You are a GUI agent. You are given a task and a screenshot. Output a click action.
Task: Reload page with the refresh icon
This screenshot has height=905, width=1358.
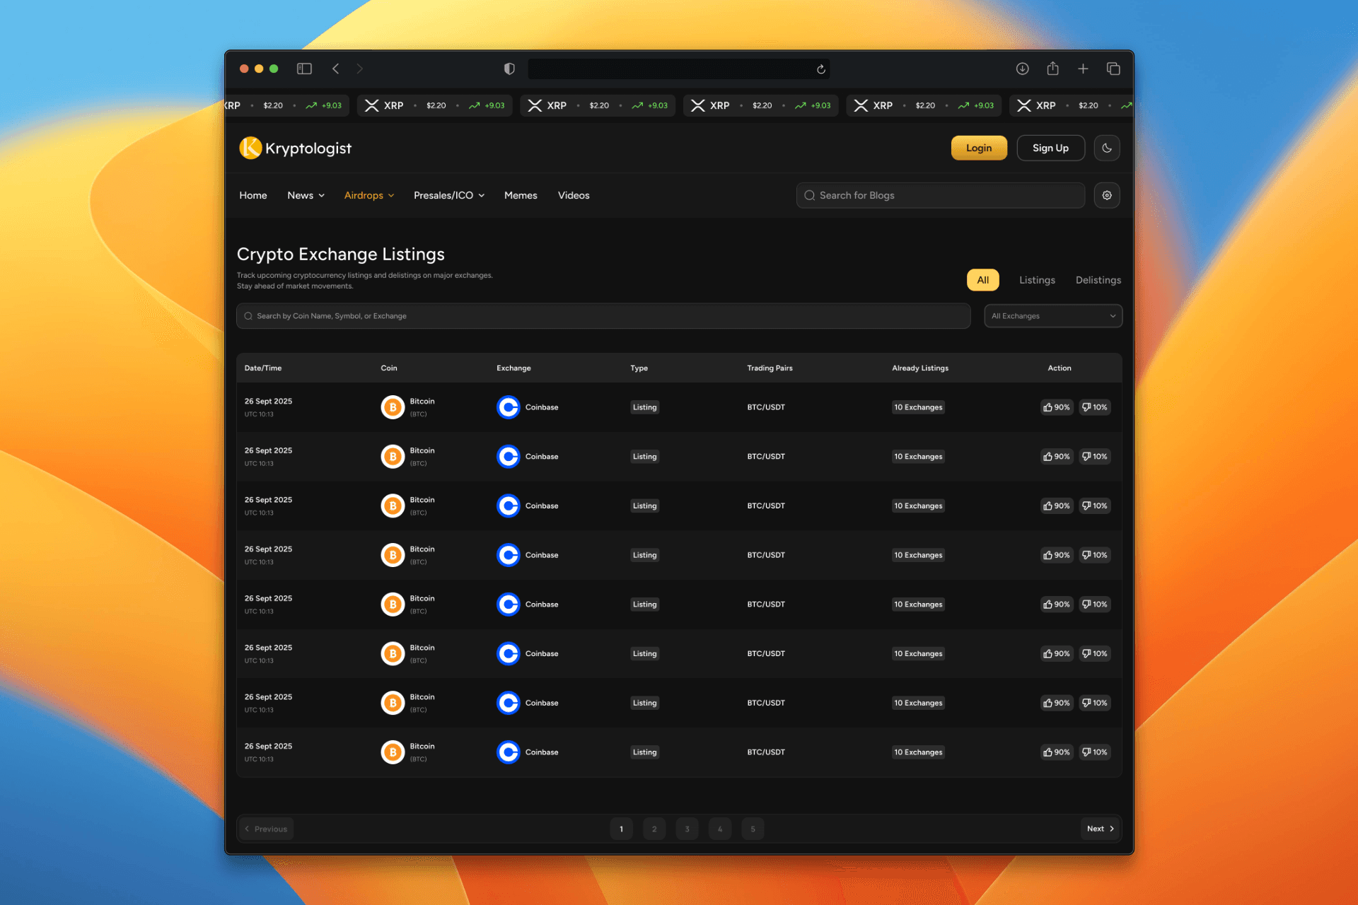click(x=821, y=69)
